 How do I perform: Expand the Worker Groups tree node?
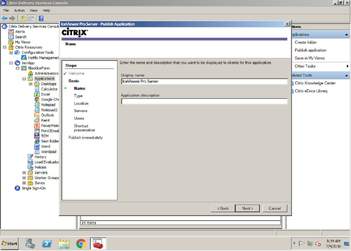point(24,178)
